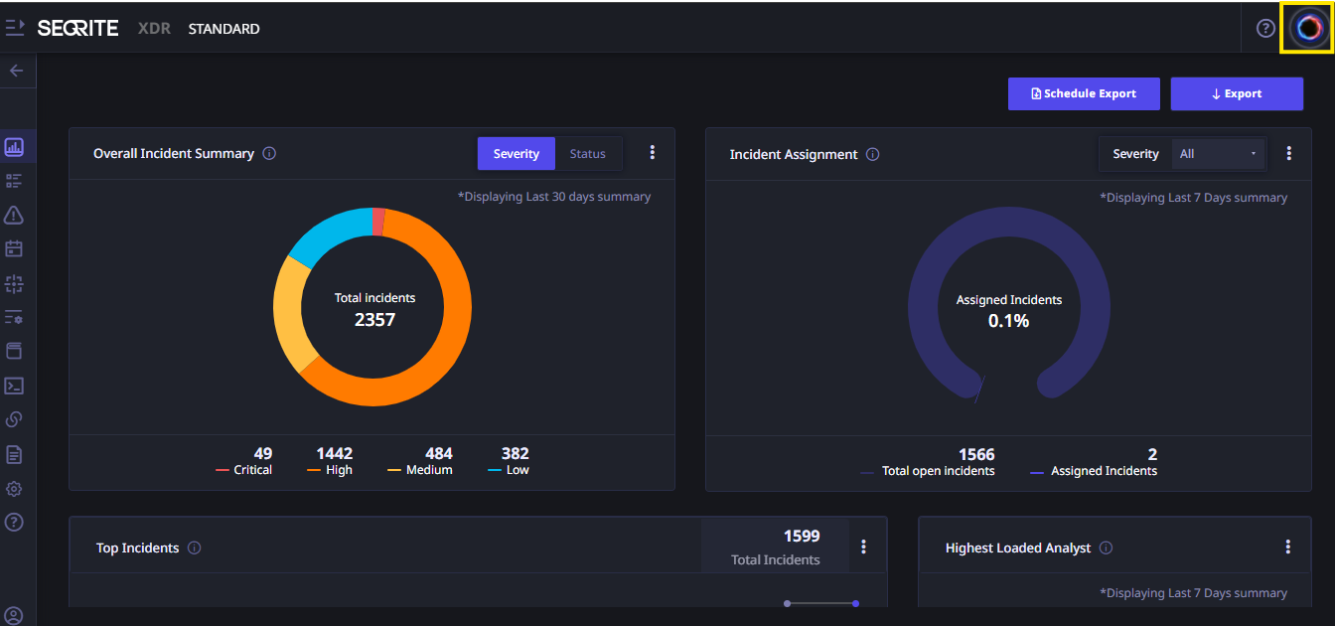Click the warning triangle alerts sidebar icon
Viewport: 1335px width, 626px height.
pyautogui.click(x=14, y=215)
